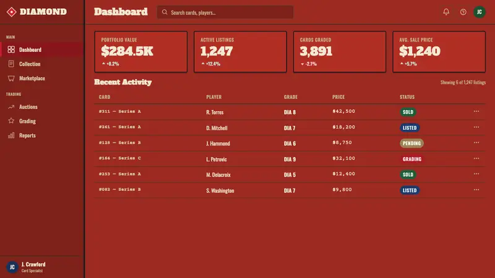Screen dimensions: 495x278
Task: Select the Cards Graded card
Action: click(x=340, y=52)
